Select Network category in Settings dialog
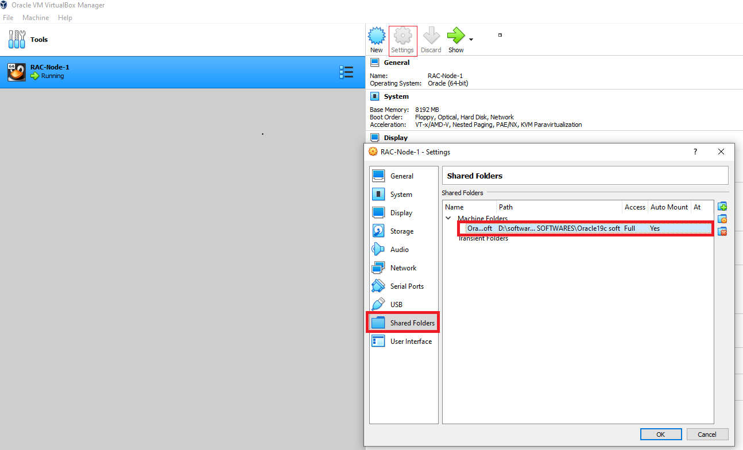The width and height of the screenshot is (743, 450). tap(404, 268)
